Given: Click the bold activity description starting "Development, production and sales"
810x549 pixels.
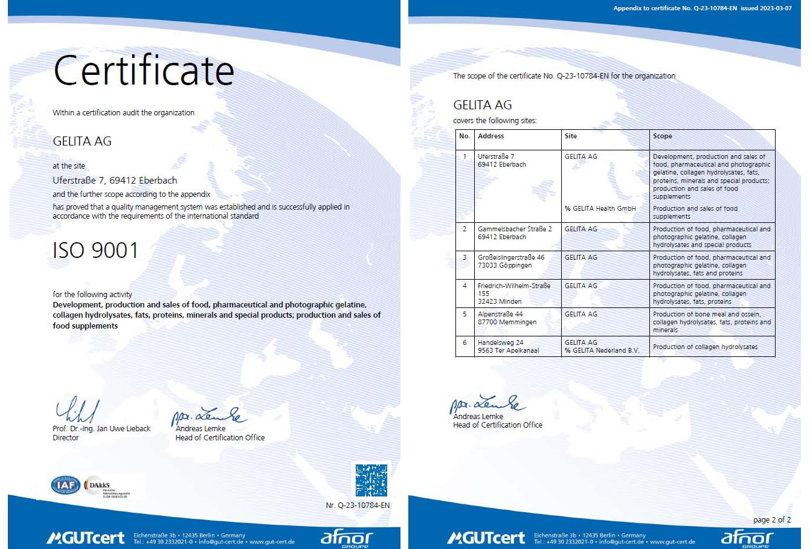Looking at the screenshot, I should [x=217, y=315].
